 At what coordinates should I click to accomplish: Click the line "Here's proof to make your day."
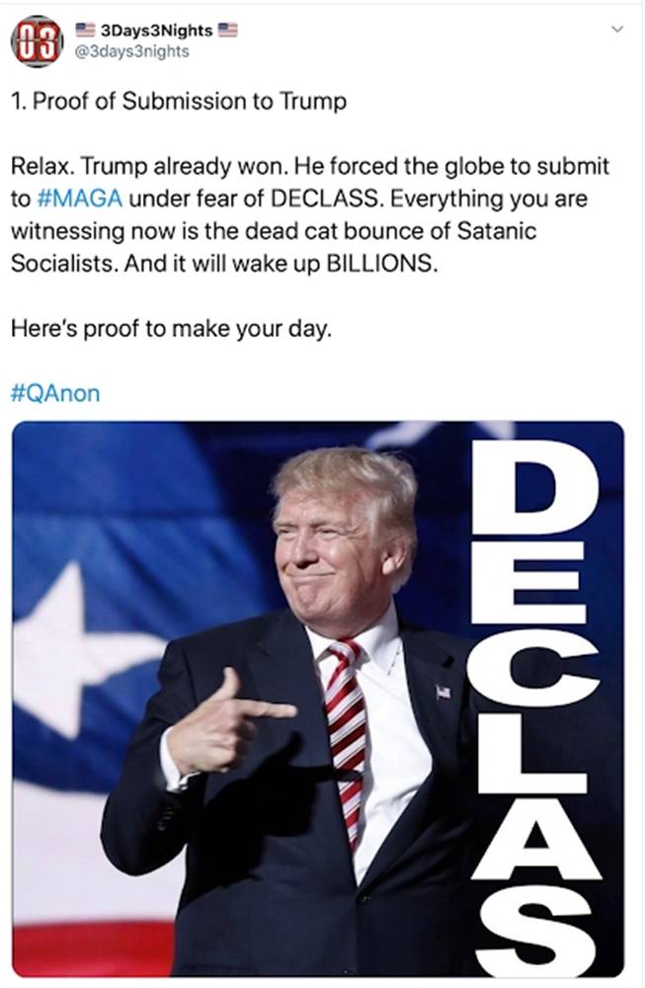[171, 329]
